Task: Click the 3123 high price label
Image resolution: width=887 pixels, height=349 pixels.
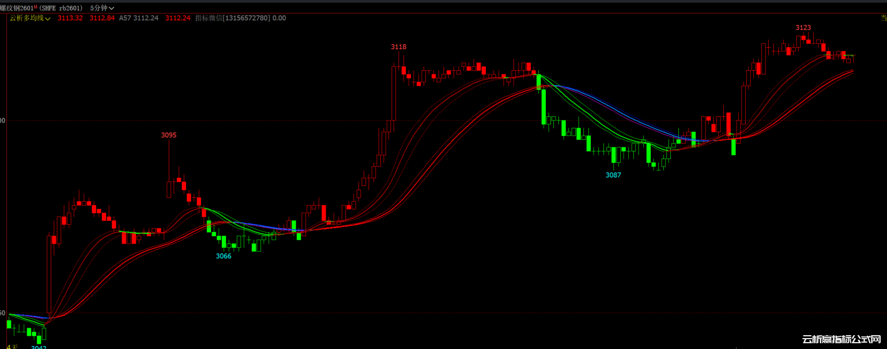Action: click(803, 28)
